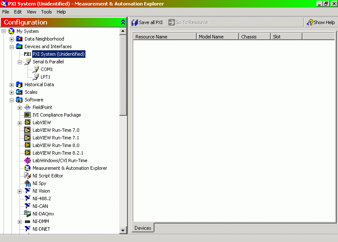
Task: Click the NI-DNET icon
Action: point(27,229)
